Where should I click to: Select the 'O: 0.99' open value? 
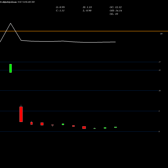coord(60,7)
